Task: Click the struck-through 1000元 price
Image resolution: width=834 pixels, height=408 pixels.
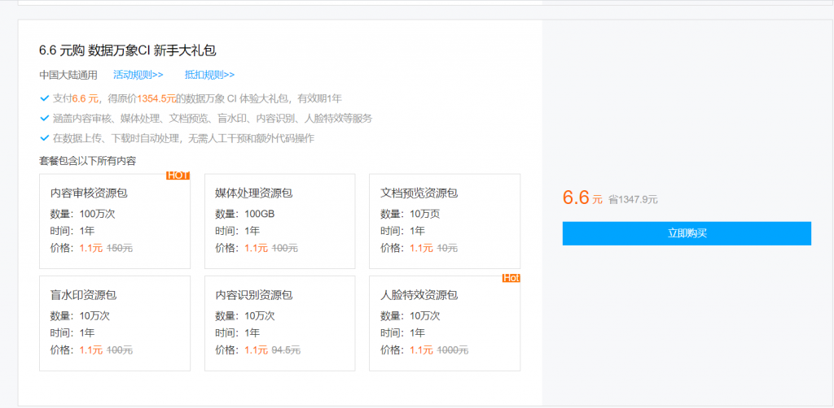Action: pos(453,350)
